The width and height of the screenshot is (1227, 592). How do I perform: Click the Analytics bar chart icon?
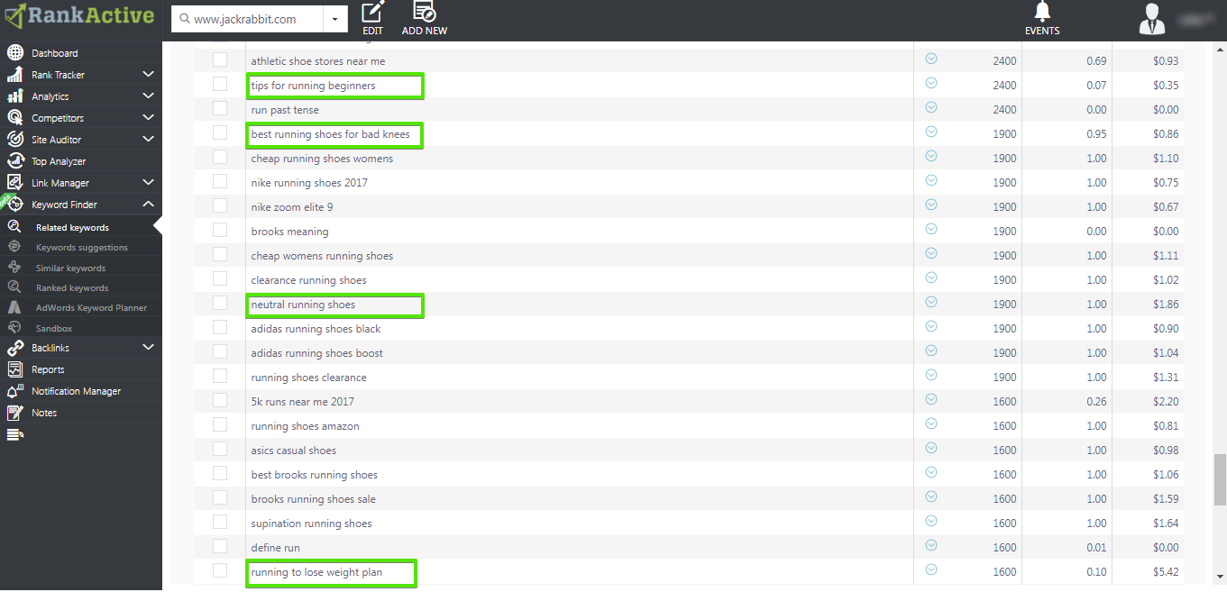click(15, 96)
